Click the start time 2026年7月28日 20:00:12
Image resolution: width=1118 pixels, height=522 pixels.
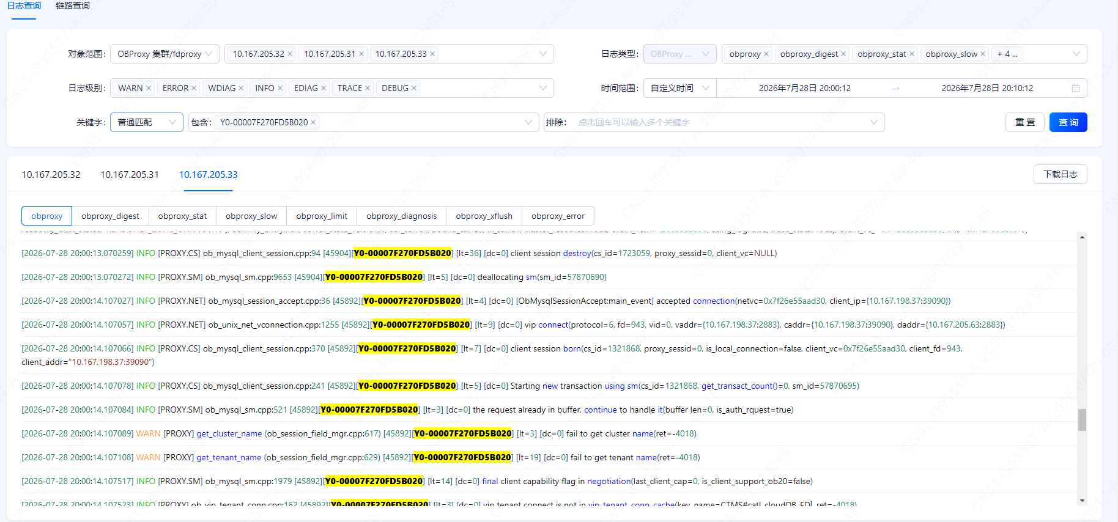point(805,88)
